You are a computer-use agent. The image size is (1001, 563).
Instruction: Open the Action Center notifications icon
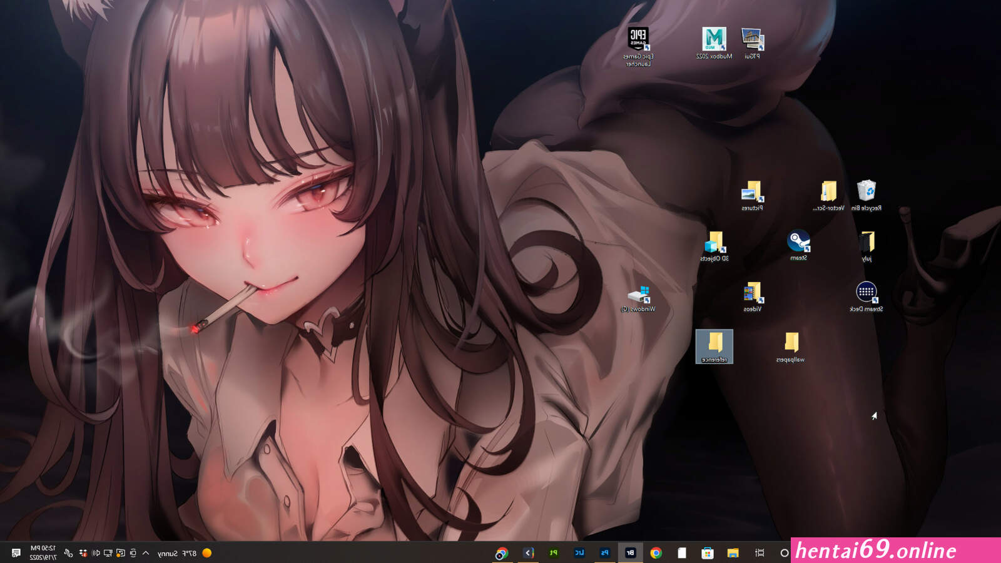16,553
